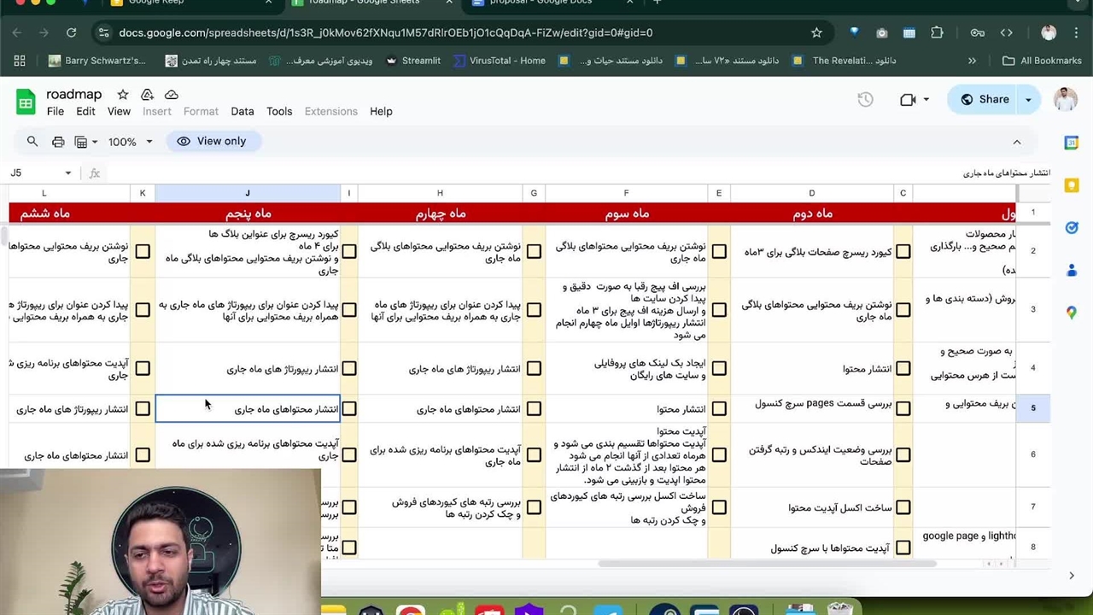Open the Tools menu

279,112
